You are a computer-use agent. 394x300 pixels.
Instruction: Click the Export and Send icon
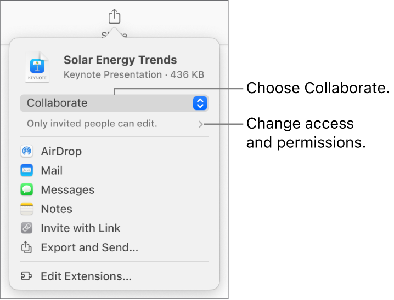coord(27,247)
